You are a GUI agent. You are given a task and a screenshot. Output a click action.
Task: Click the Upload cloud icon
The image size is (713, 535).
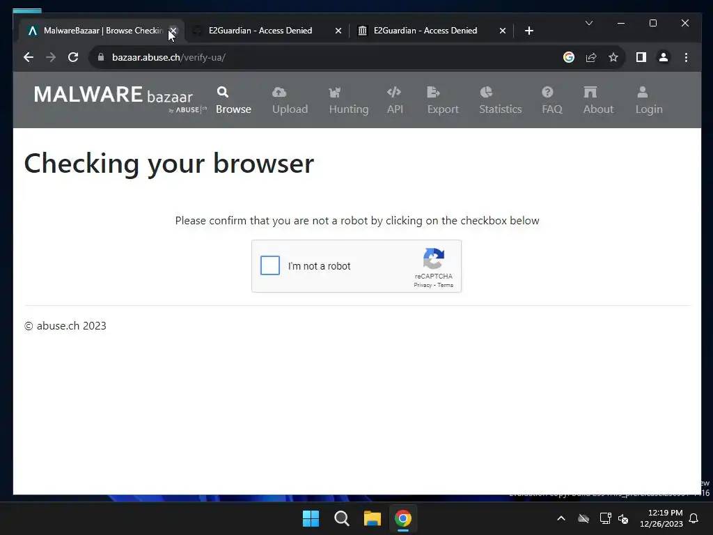point(279,93)
